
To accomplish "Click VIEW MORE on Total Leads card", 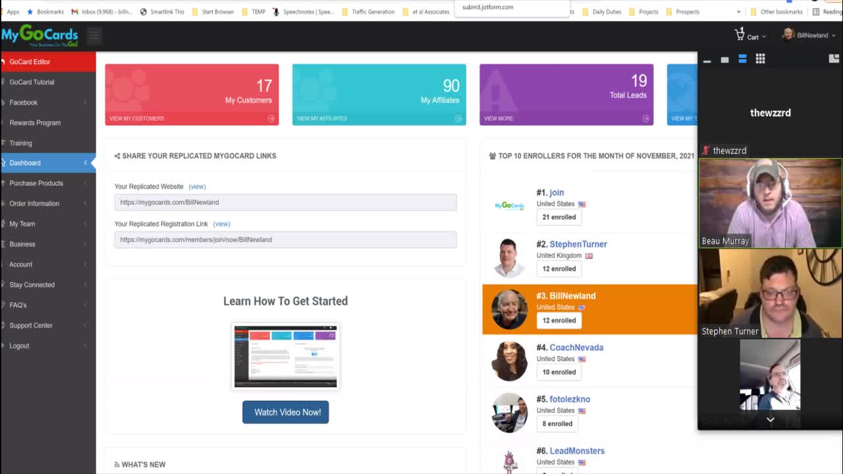I will pyautogui.click(x=499, y=118).
